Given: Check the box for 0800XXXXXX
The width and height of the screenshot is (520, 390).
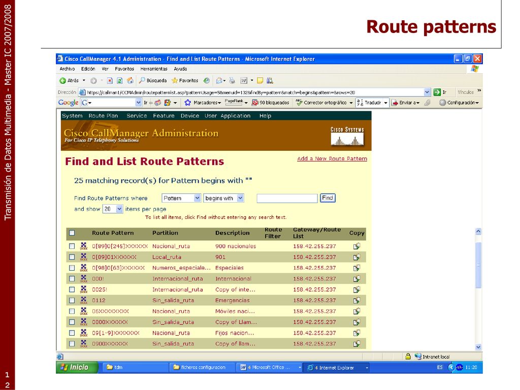Looking at the screenshot, I should (72, 322).
